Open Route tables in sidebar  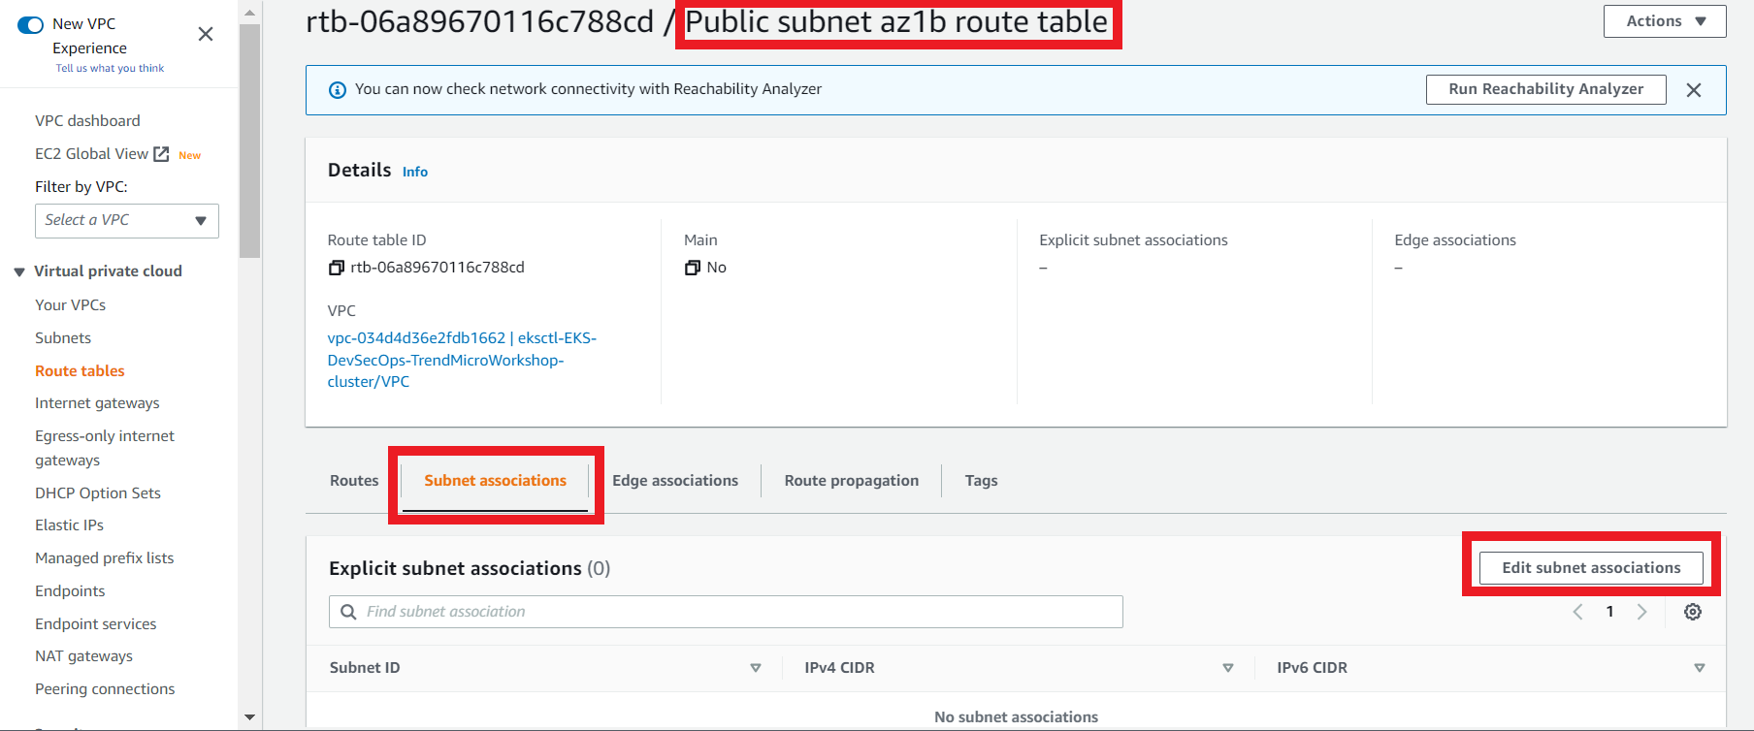click(x=80, y=371)
